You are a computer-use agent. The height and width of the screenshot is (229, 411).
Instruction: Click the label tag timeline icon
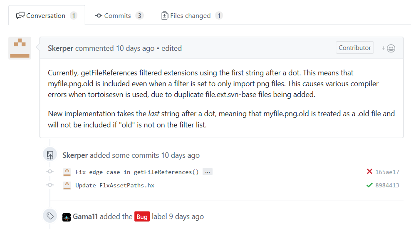click(50, 216)
